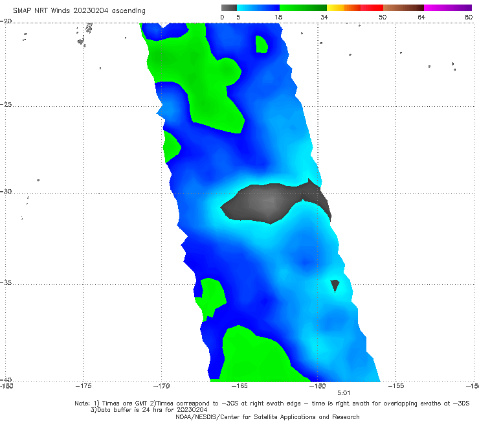Click the title 'SMAP NRT Winds 20230204 ascending'
479x421 pixels.
pyautogui.click(x=79, y=11)
